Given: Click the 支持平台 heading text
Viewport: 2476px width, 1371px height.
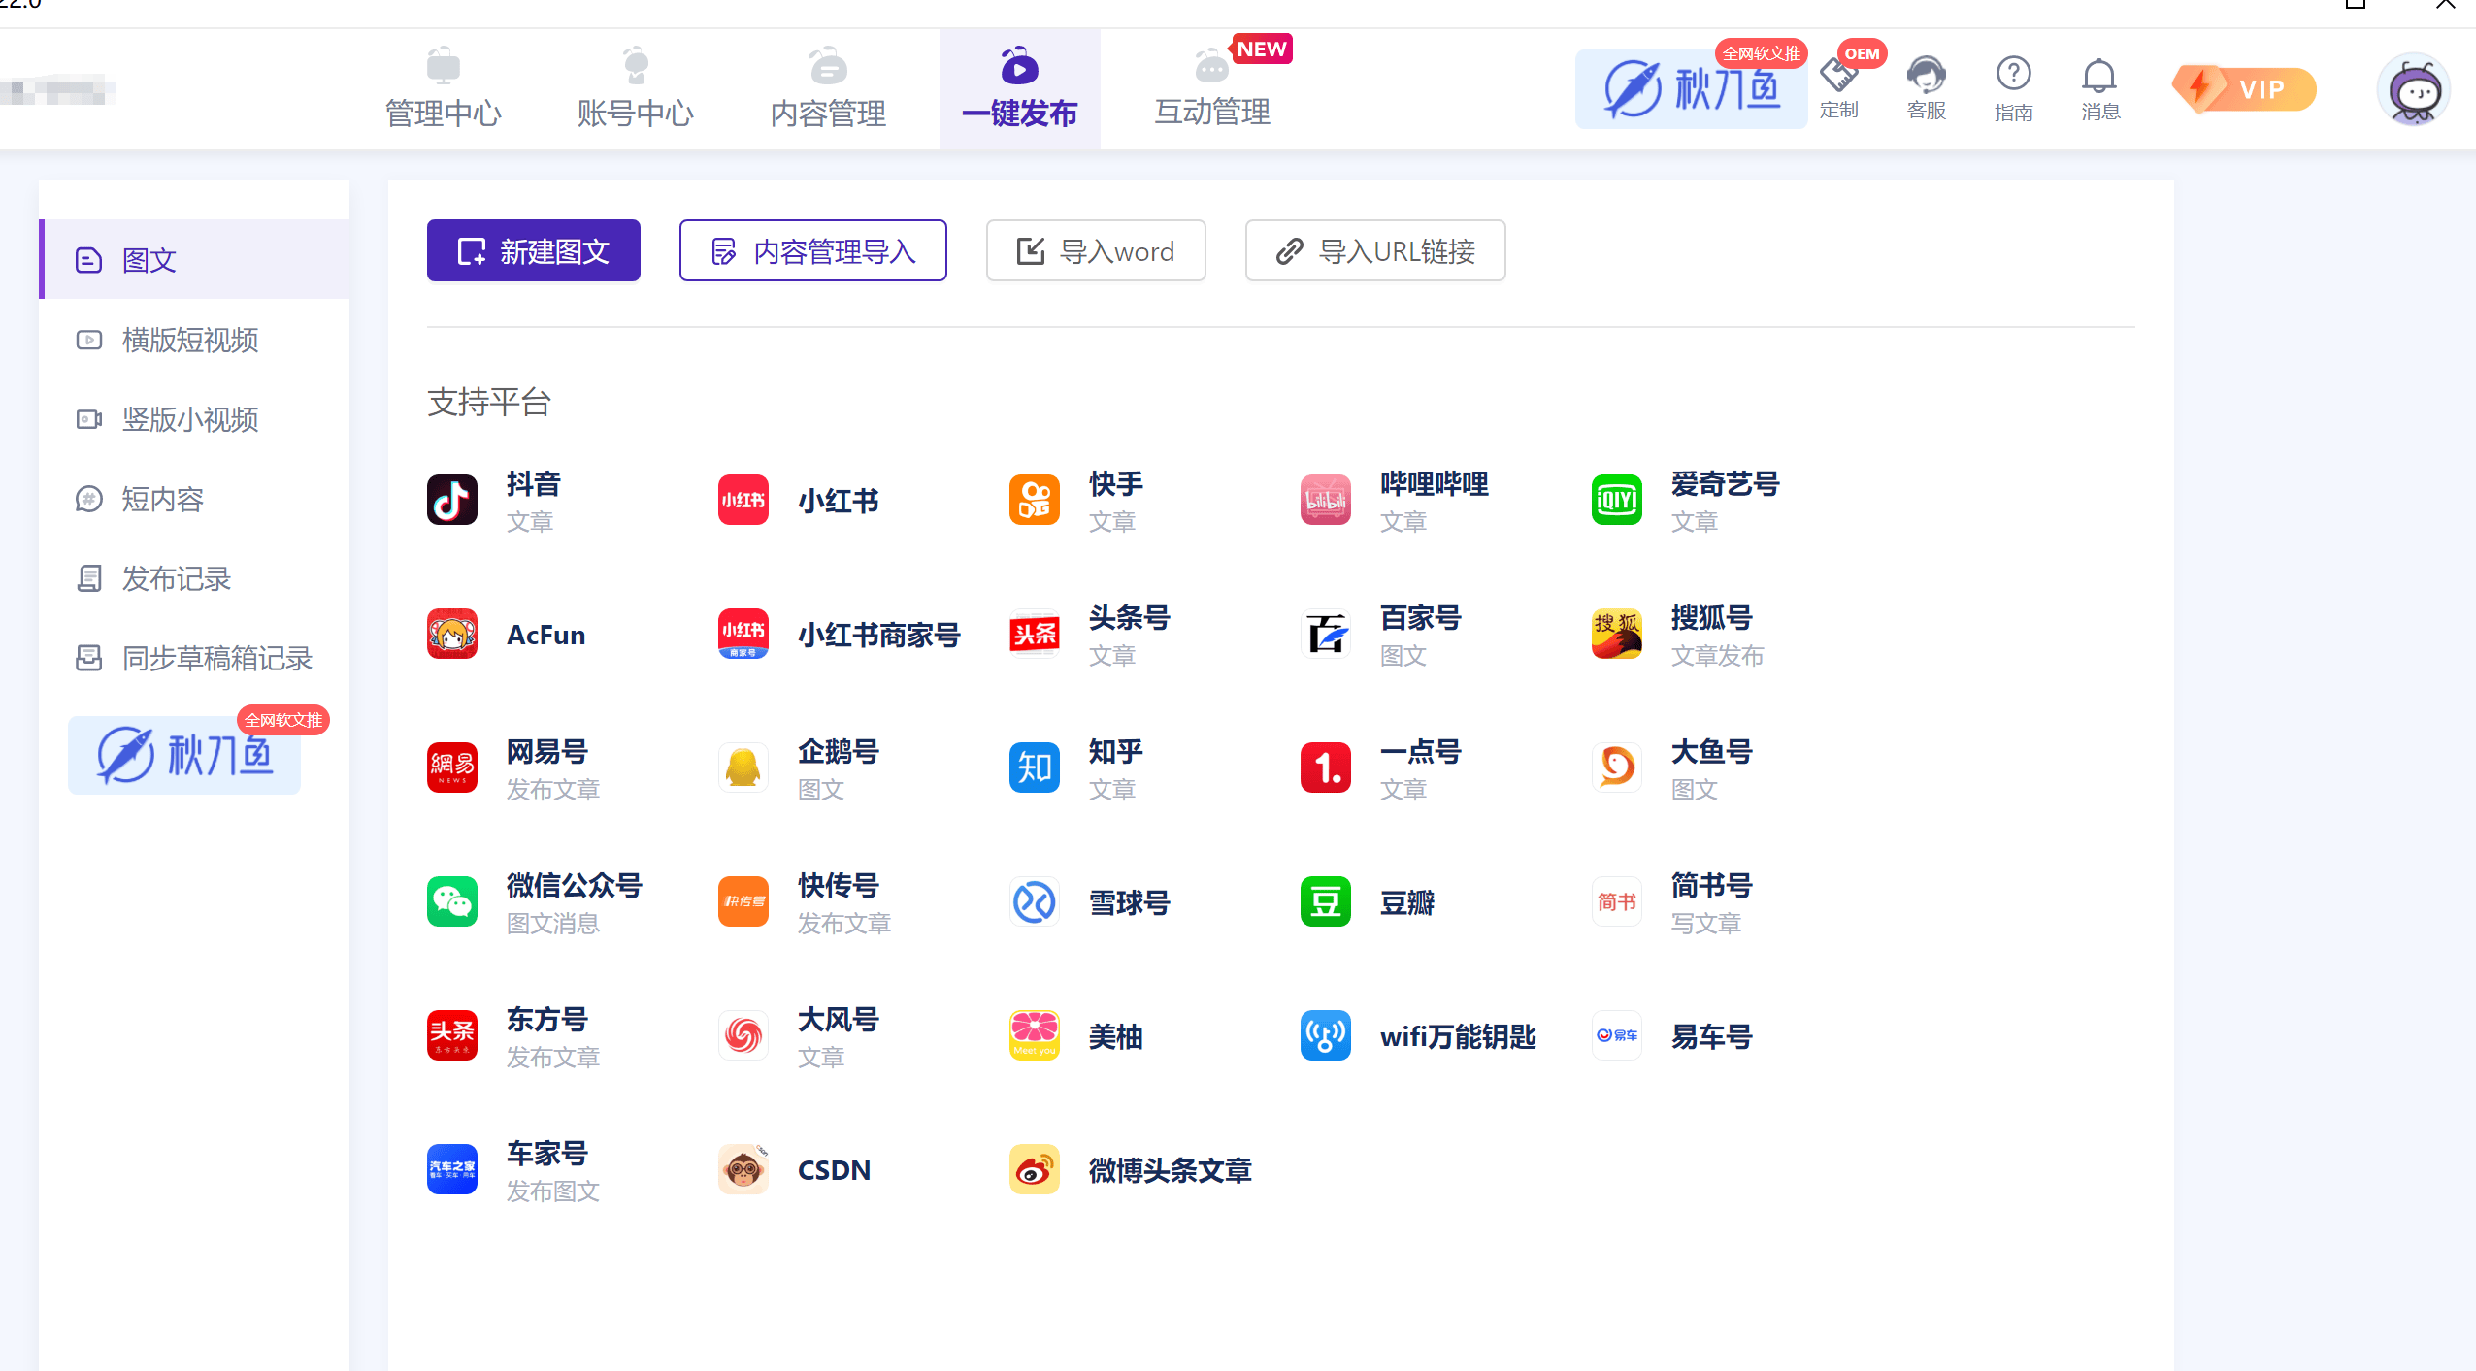Looking at the screenshot, I should [489, 402].
